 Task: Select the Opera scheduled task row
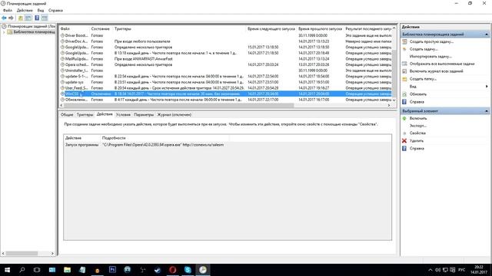point(225,64)
